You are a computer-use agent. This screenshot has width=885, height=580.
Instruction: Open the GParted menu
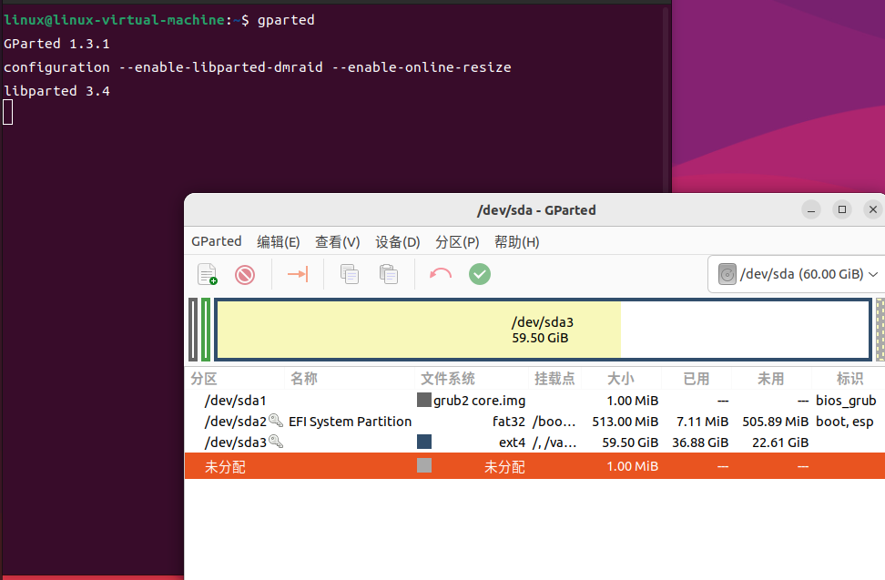pyautogui.click(x=216, y=241)
